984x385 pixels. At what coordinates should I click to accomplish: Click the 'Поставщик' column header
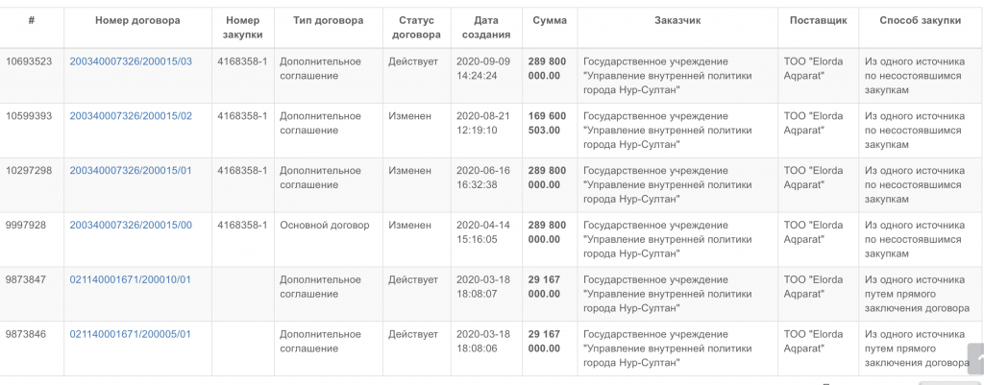coord(819,21)
